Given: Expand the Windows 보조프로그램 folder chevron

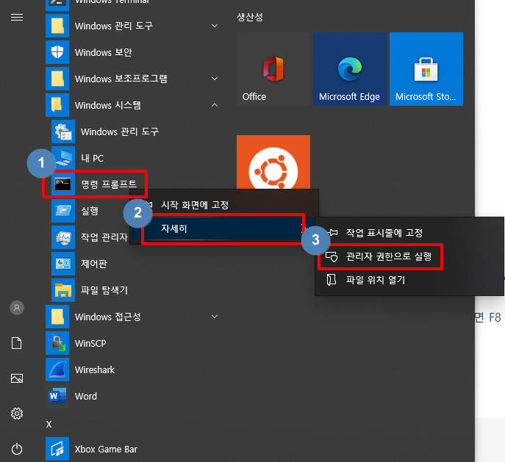Looking at the screenshot, I should 215,79.
